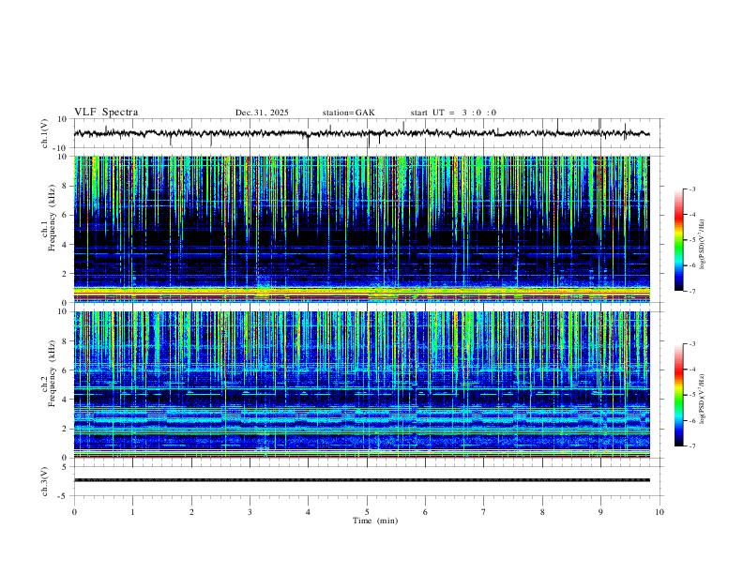Viewport: 743px width, 574px height.
Task: Click time axis tick label "4"
Action: (x=309, y=512)
